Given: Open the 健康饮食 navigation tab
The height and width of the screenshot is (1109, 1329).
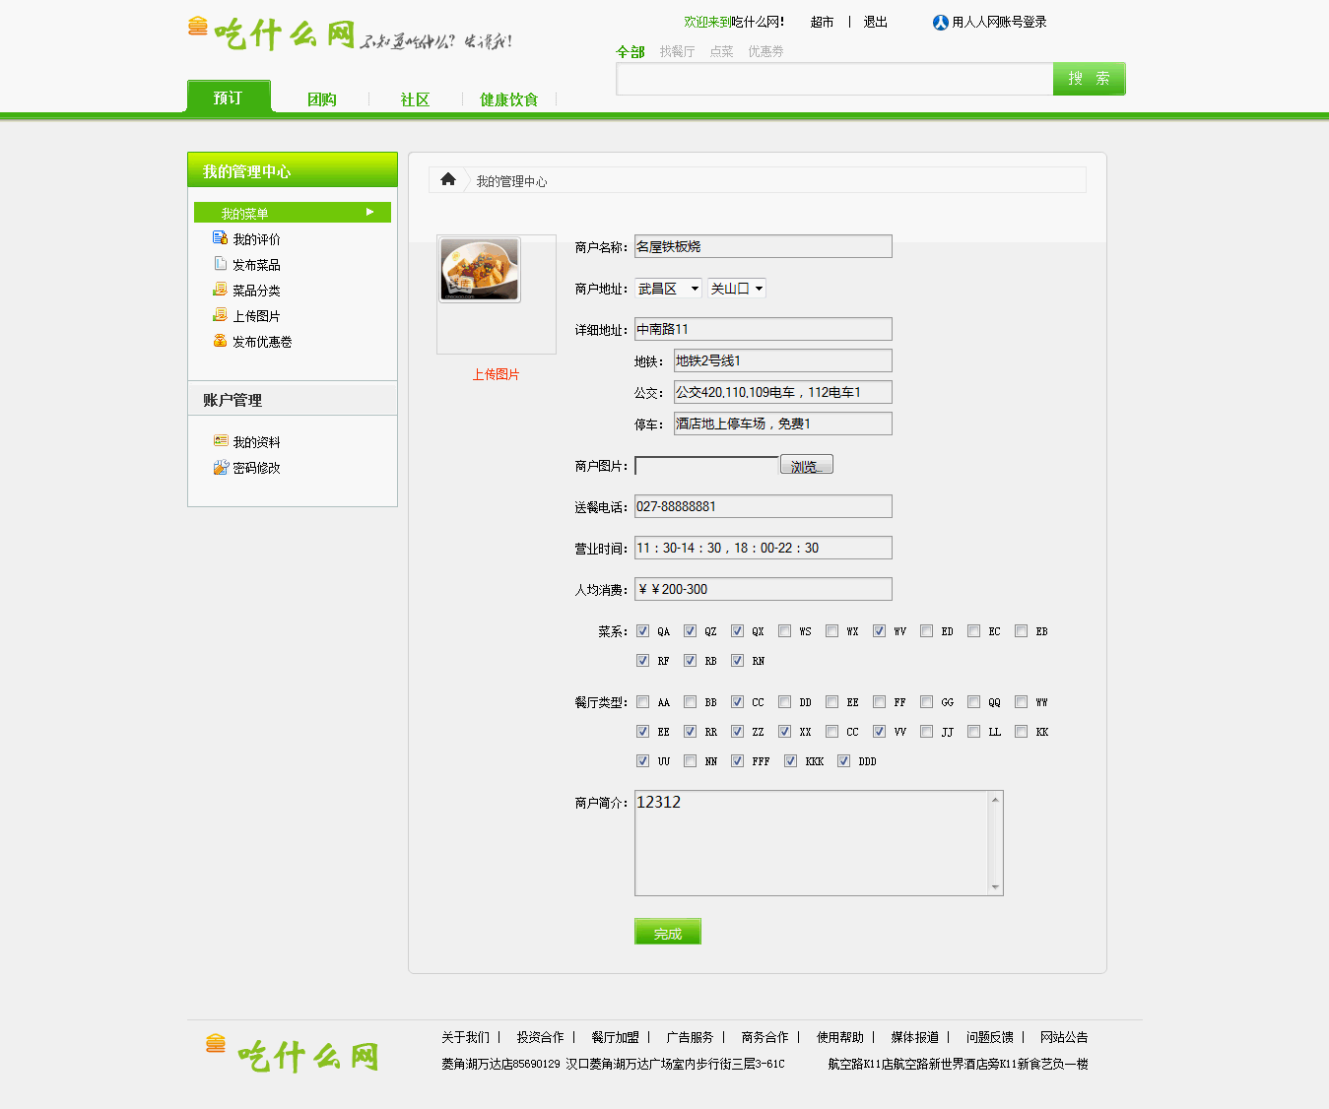Looking at the screenshot, I should point(508,99).
